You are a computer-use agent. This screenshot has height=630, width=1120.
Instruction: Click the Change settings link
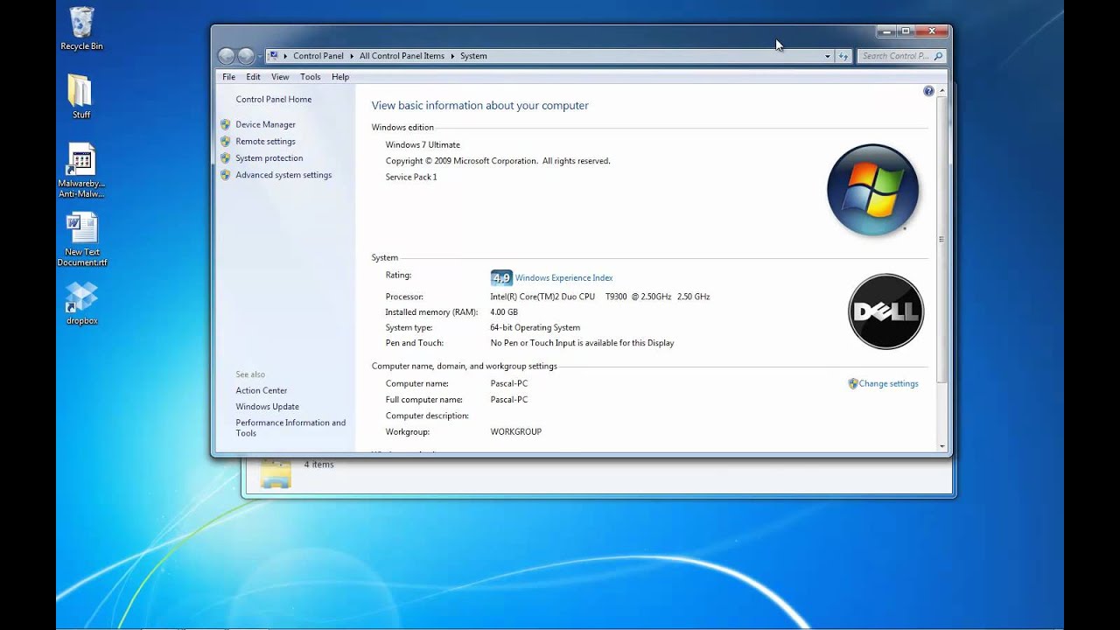tap(888, 384)
